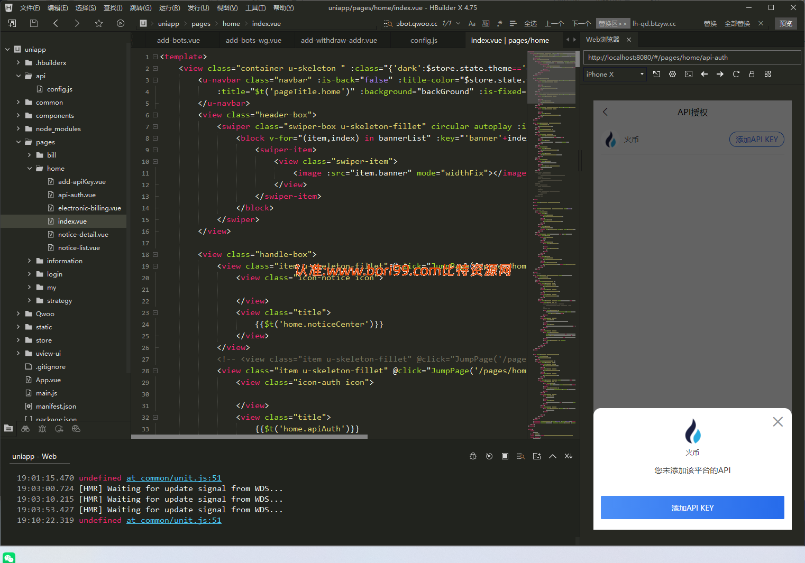This screenshot has width=805, height=563.
Task: Open the common/unit.js:51 console link
Action: (x=174, y=520)
